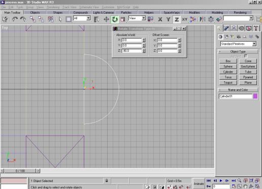Switch to the Modifiers toolbar tab
Viewport: 262px width, 189px height.
194,13
